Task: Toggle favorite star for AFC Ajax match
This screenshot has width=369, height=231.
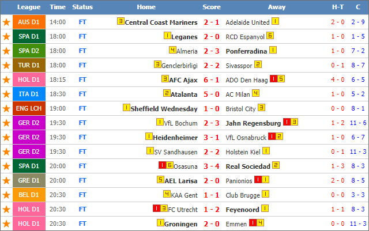Action: [x=6, y=79]
